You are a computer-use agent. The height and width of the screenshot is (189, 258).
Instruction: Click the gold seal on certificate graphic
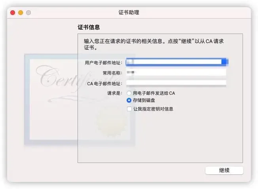point(112,121)
